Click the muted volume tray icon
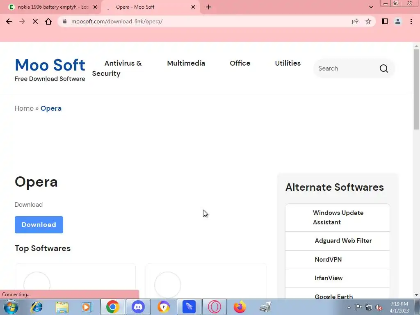Viewport: 420px width, 315px height. click(379, 307)
